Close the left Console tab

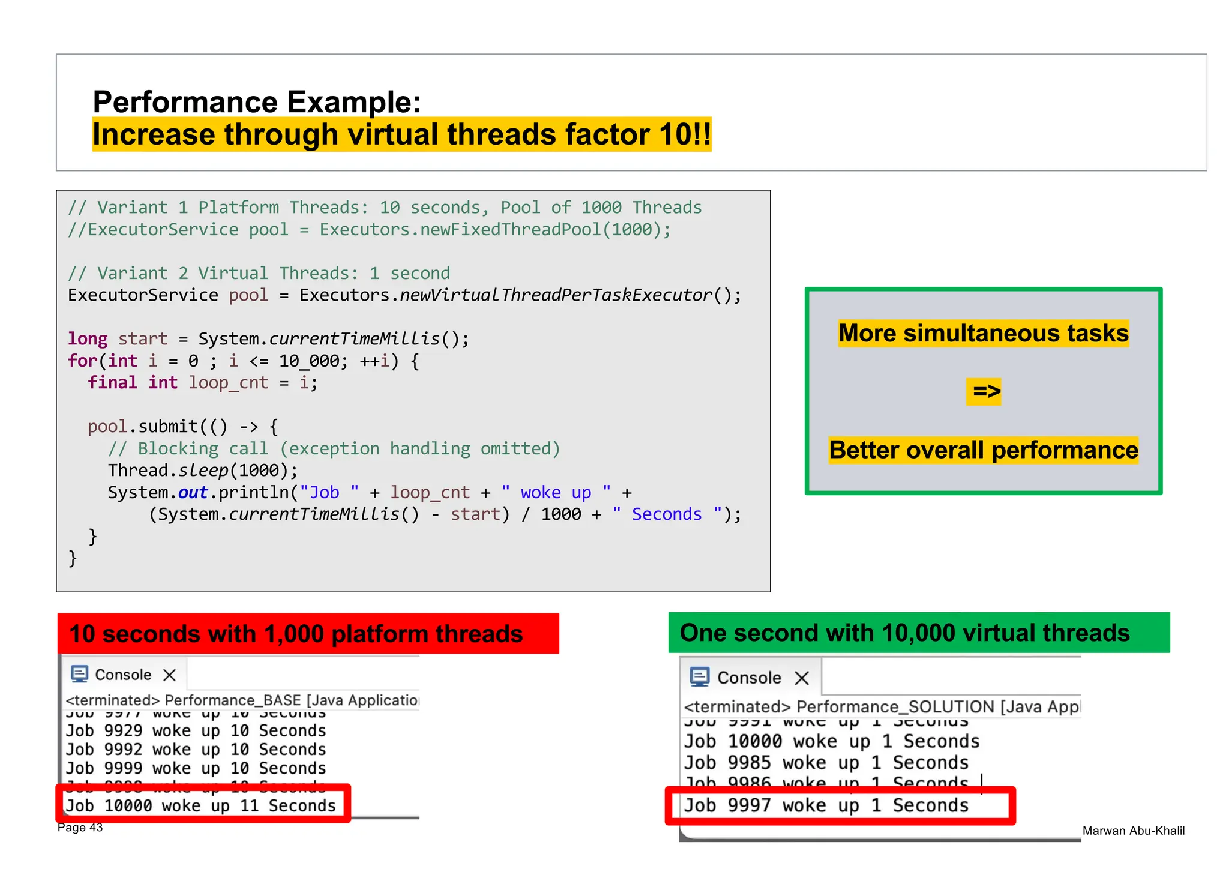170,675
